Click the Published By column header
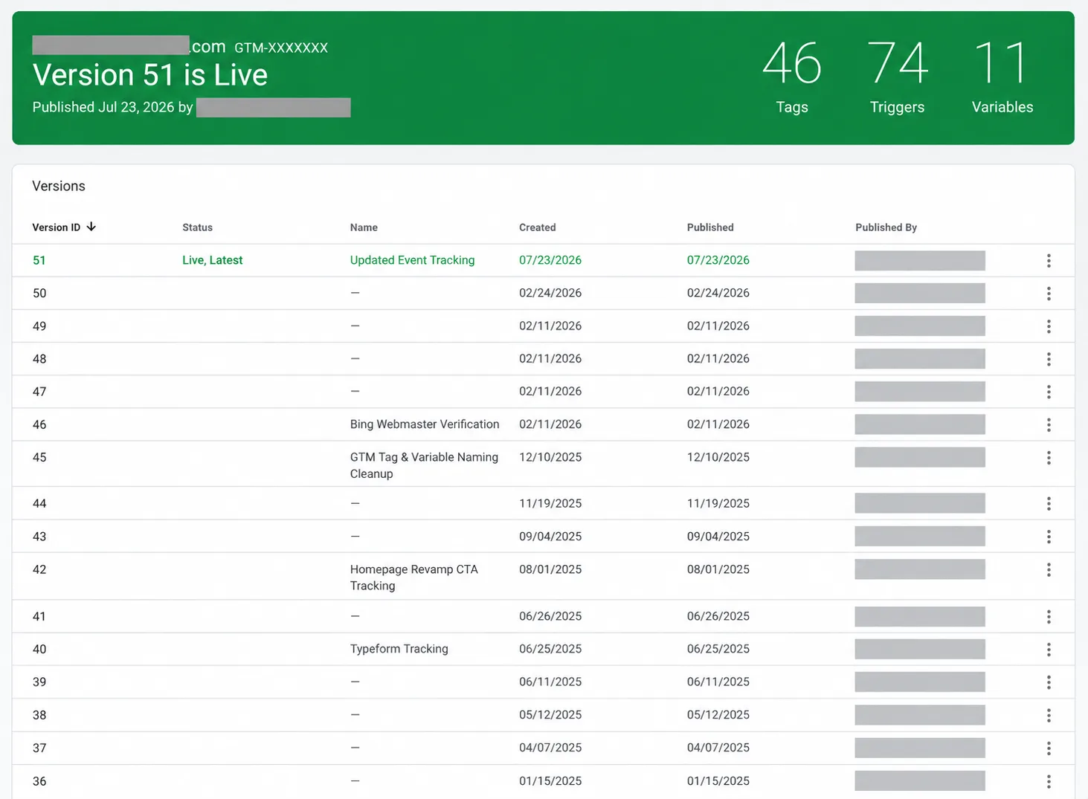 (886, 227)
